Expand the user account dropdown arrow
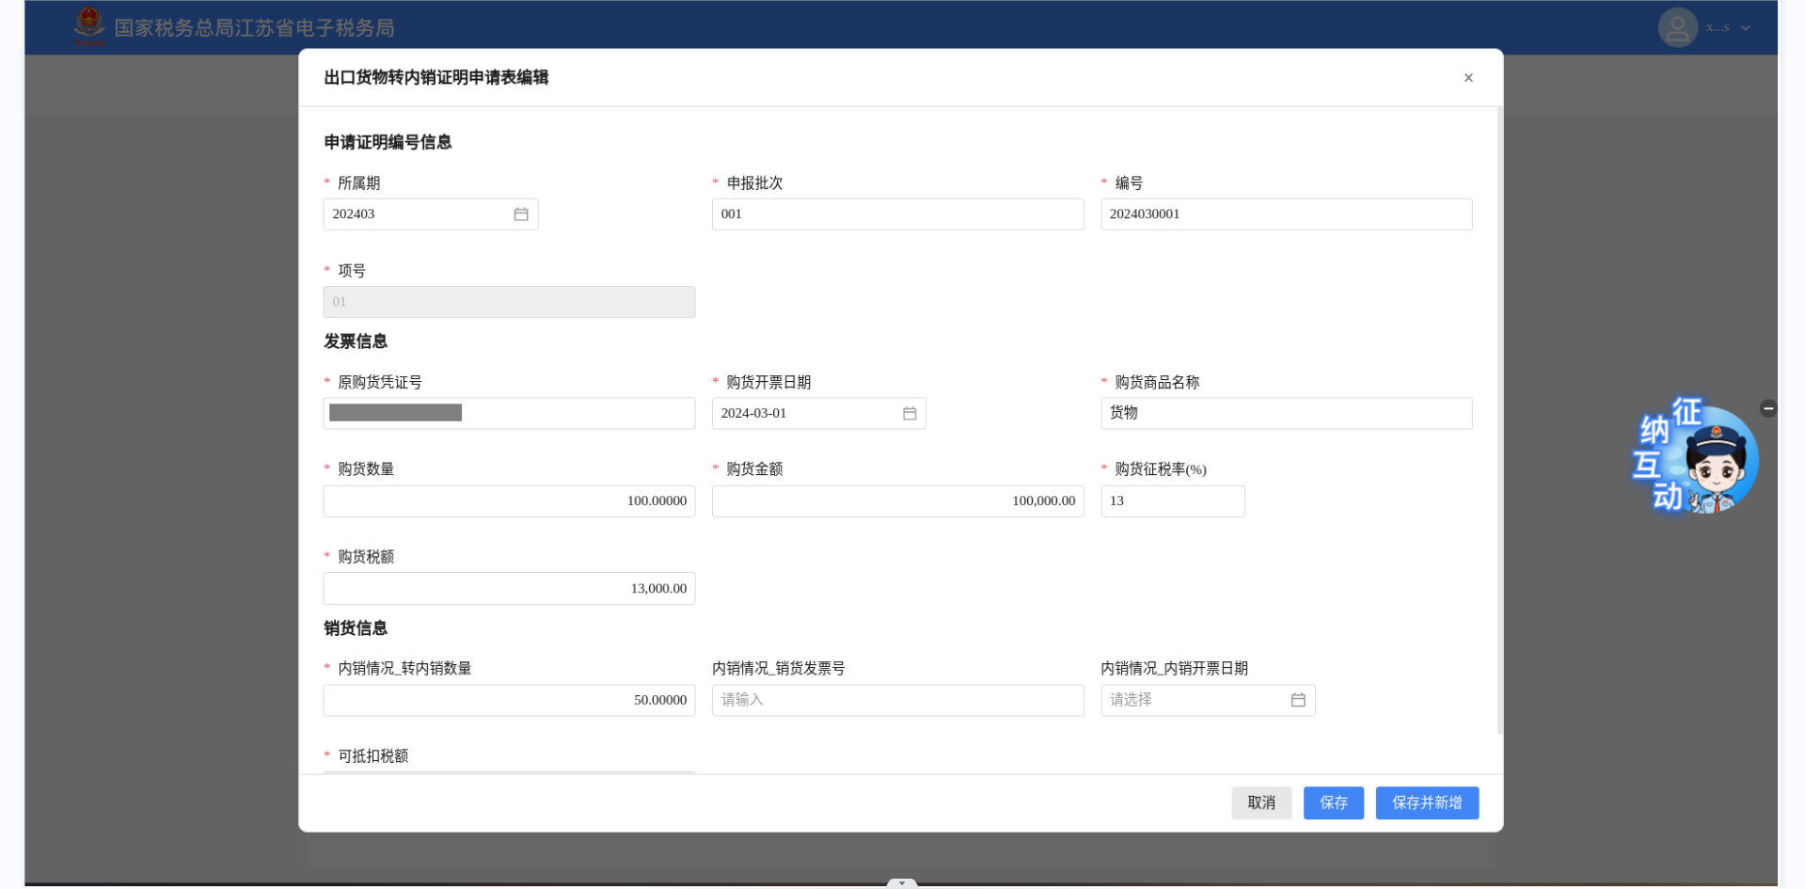The image size is (1805, 889). (1746, 28)
